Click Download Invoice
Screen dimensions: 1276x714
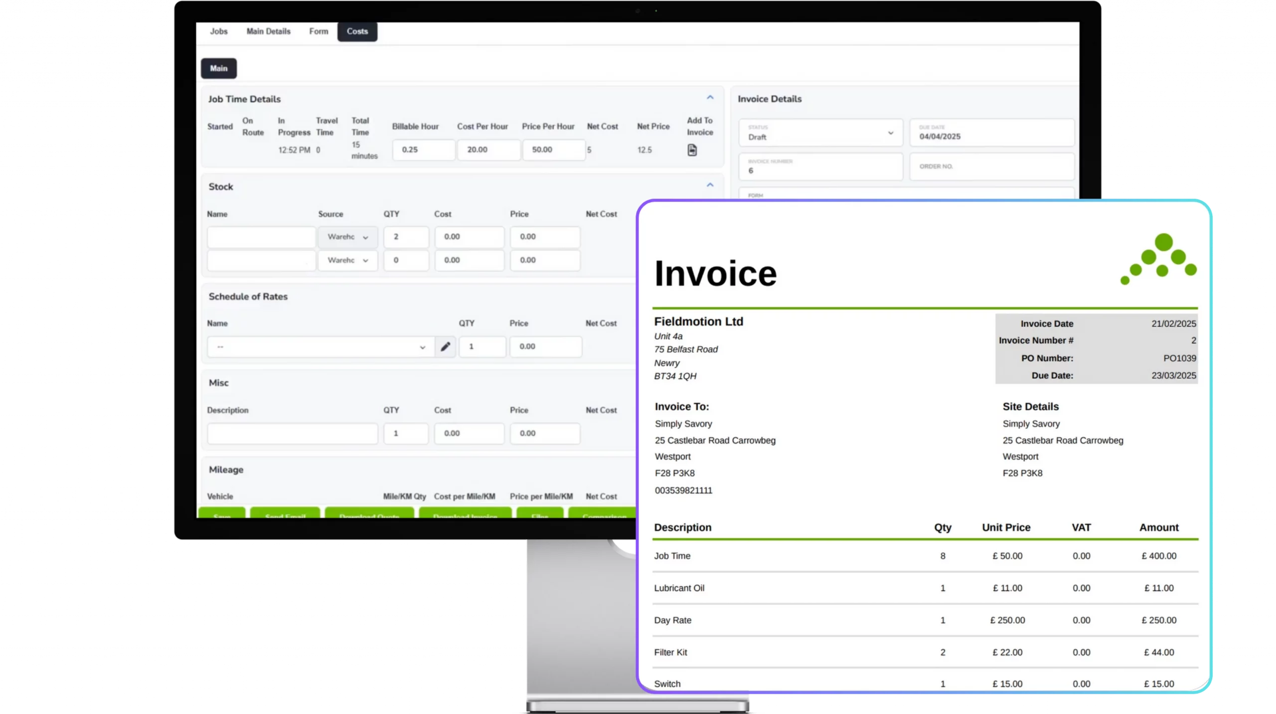[465, 517]
